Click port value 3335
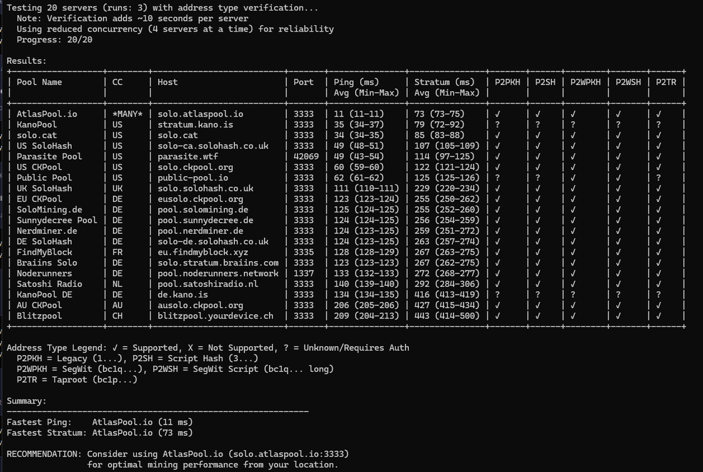703x472 pixels. coord(304,252)
